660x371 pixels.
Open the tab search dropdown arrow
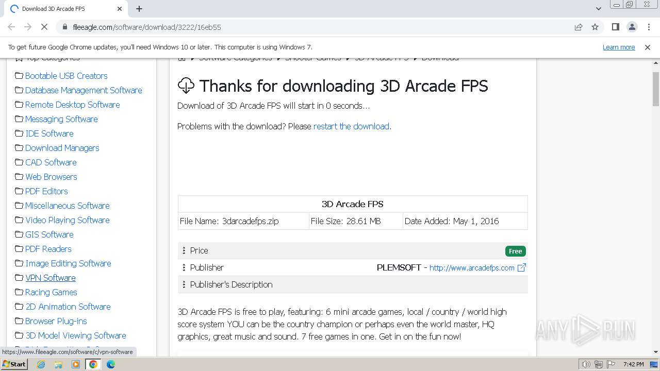point(599,9)
